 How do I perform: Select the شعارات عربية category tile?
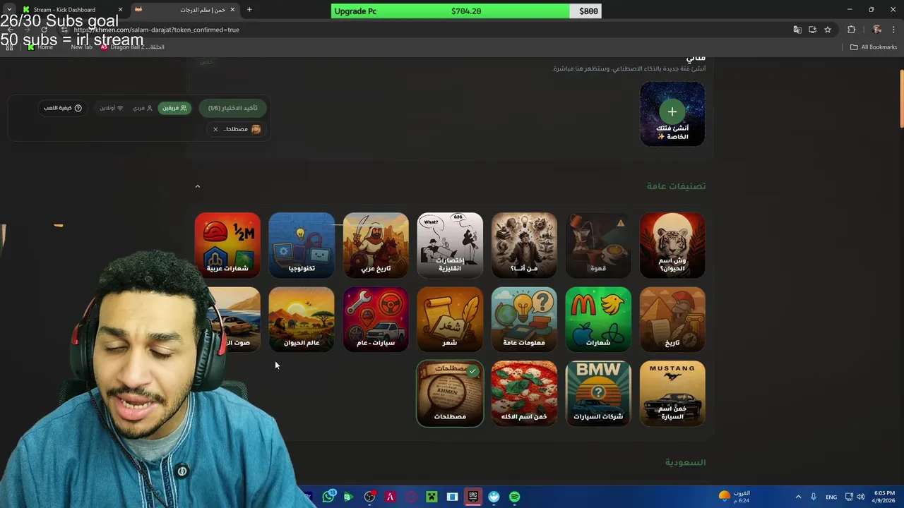pos(227,246)
